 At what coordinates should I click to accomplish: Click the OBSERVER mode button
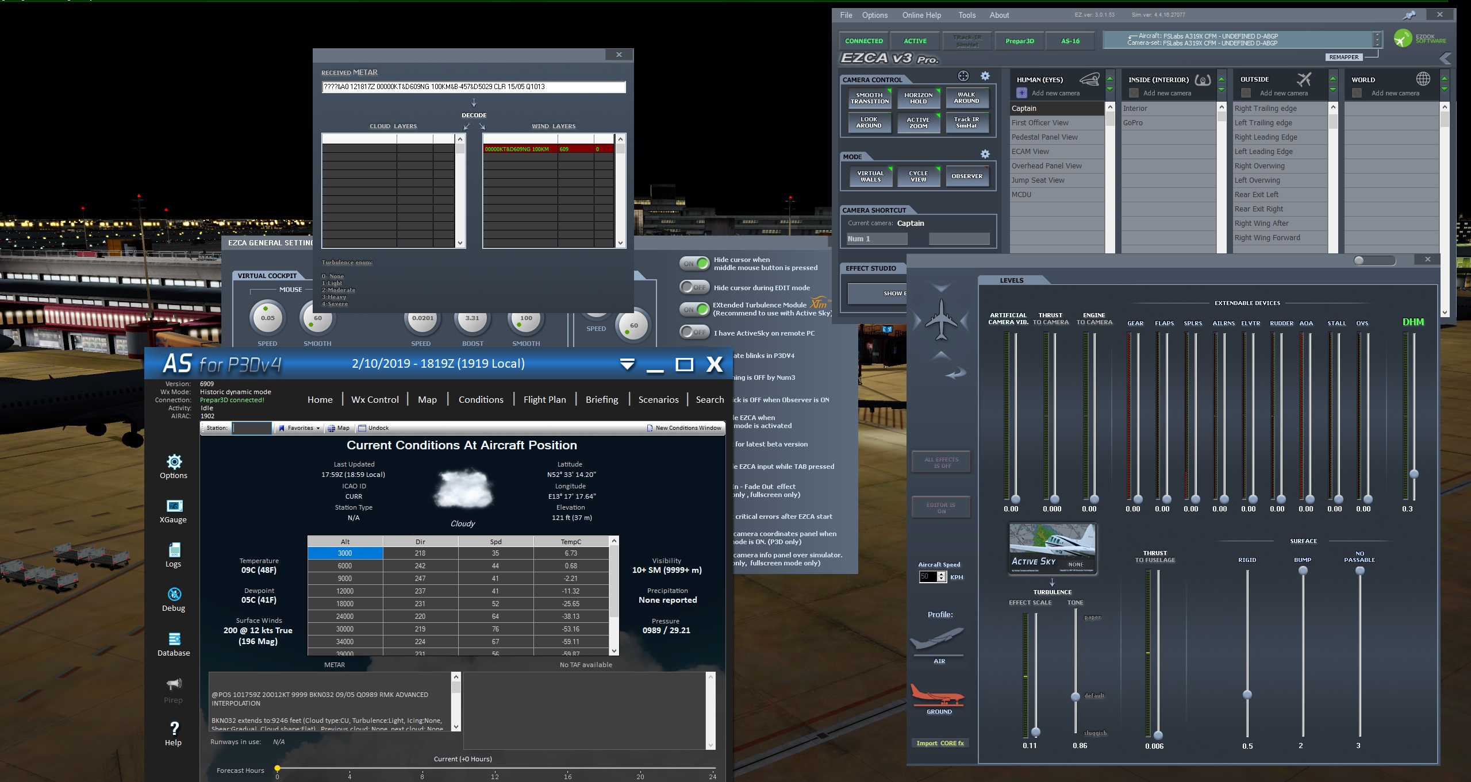[967, 176]
